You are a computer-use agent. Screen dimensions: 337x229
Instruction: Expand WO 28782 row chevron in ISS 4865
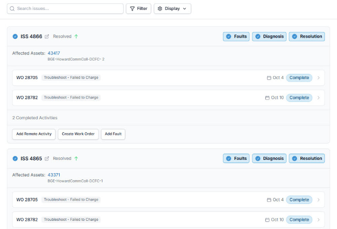[x=318, y=219]
